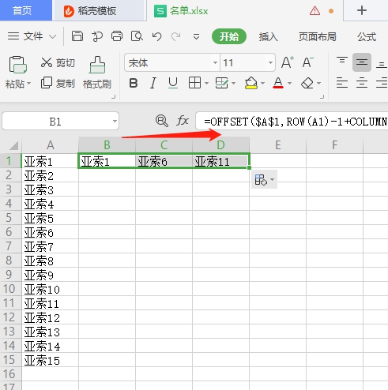This screenshot has height=390, width=388.
Task: Expand the fill color dropdown arrow
Action: [x=262, y=84]
